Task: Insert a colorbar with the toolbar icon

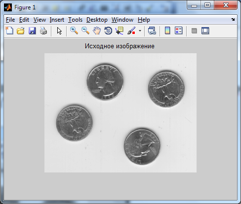Action: pos(167,31)
